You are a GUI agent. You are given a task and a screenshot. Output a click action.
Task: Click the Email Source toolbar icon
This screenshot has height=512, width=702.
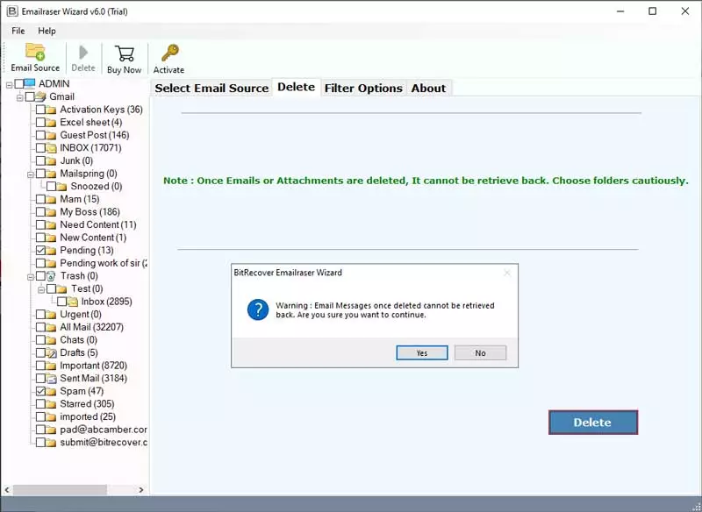[x=35, y=52]
